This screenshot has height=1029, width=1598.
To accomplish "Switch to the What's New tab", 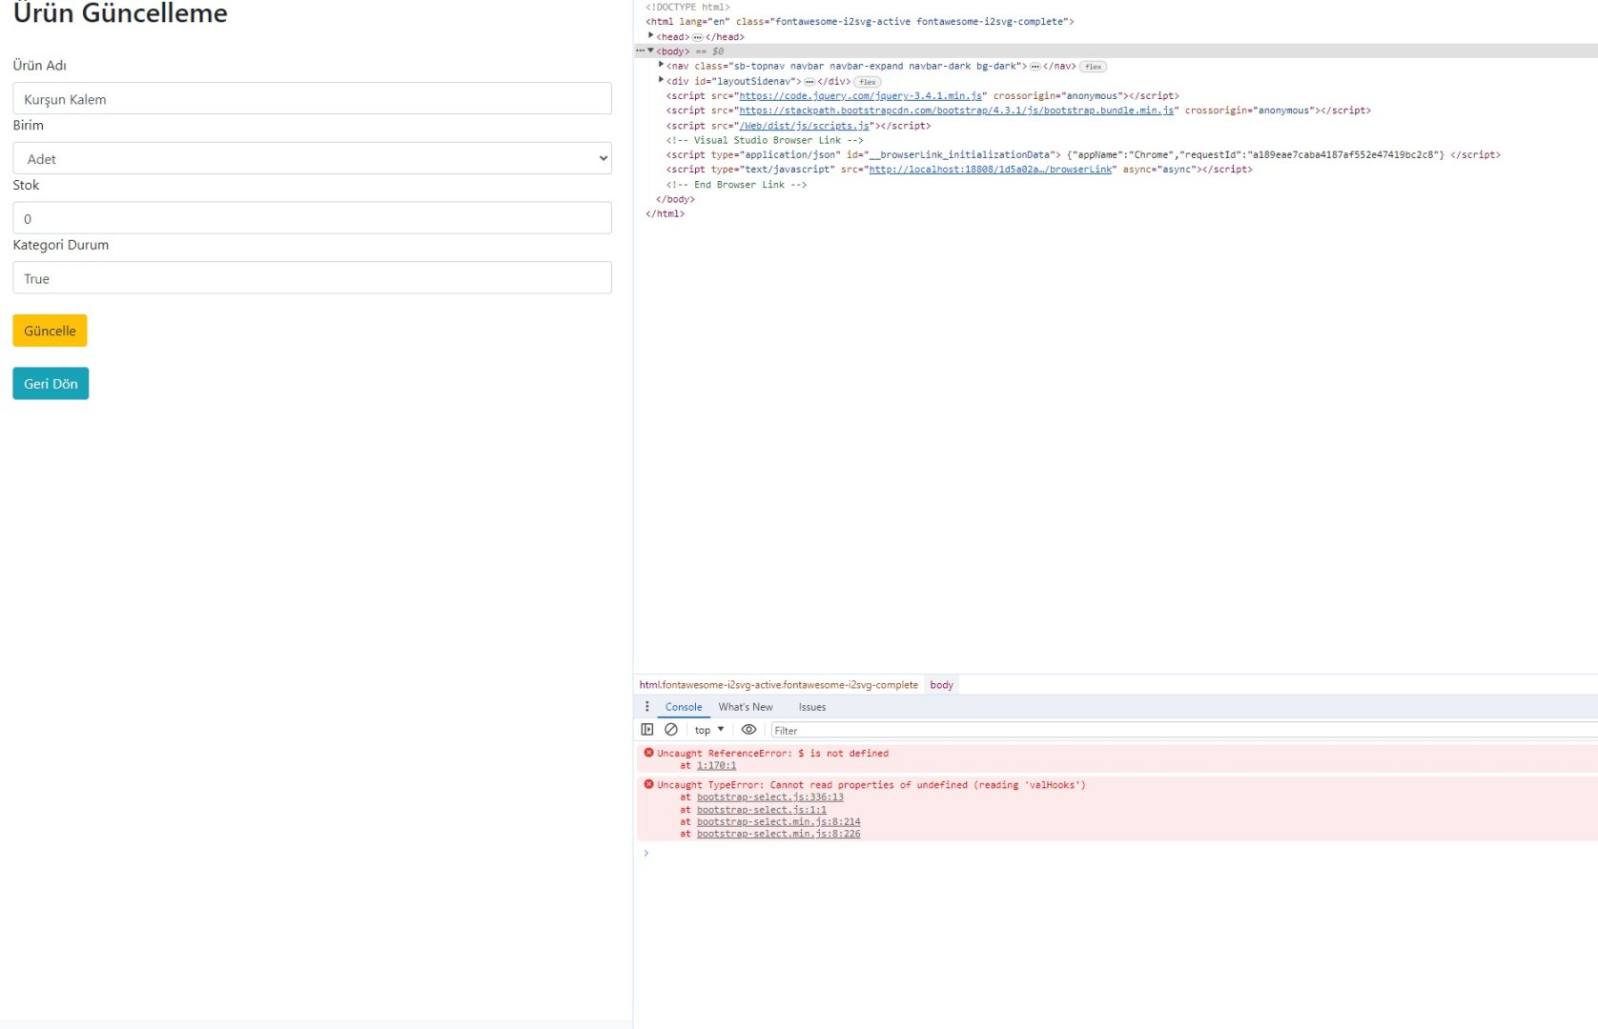I will [746, 707].
